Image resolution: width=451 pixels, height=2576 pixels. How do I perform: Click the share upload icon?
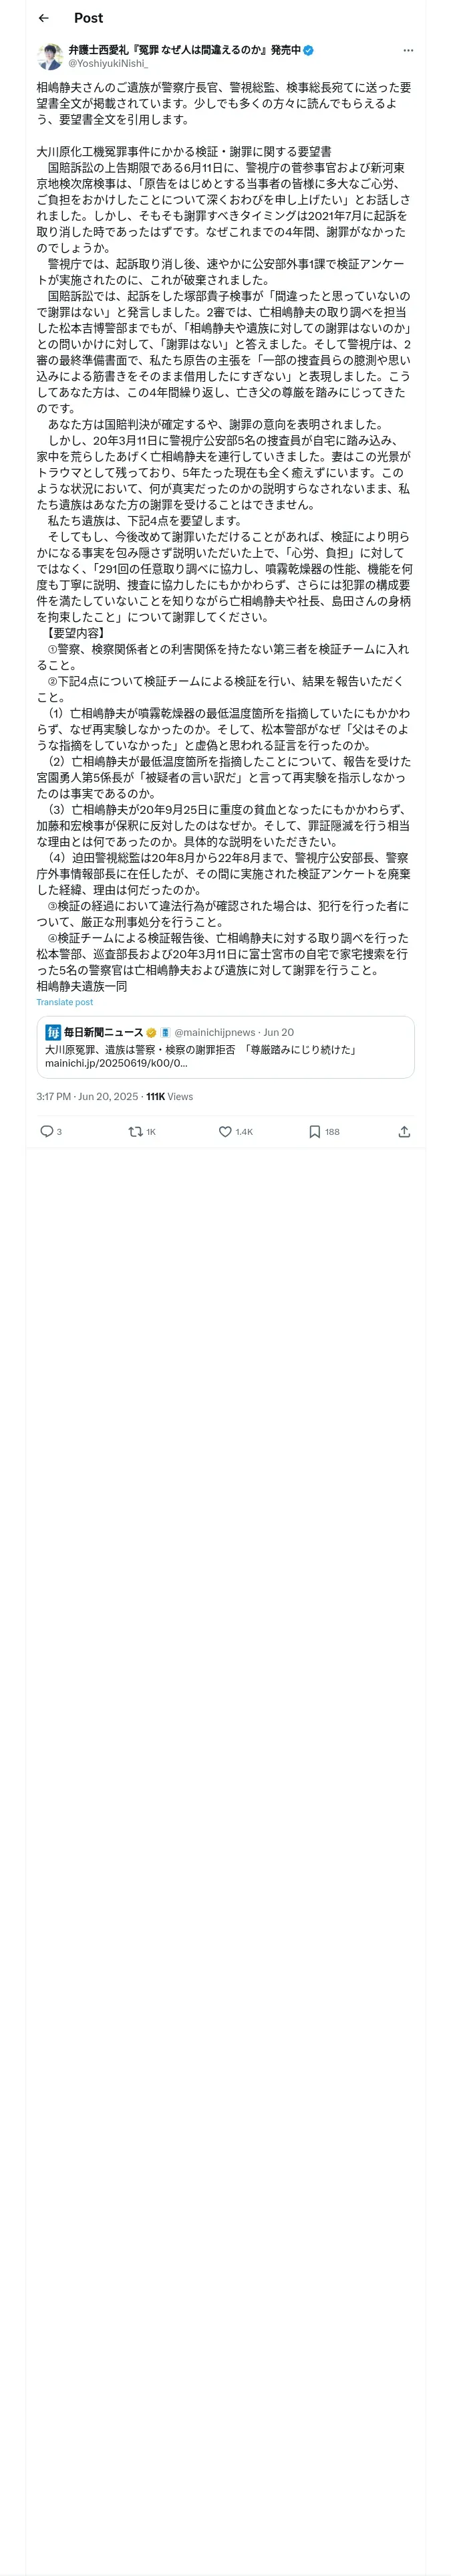click(404, 1131)
